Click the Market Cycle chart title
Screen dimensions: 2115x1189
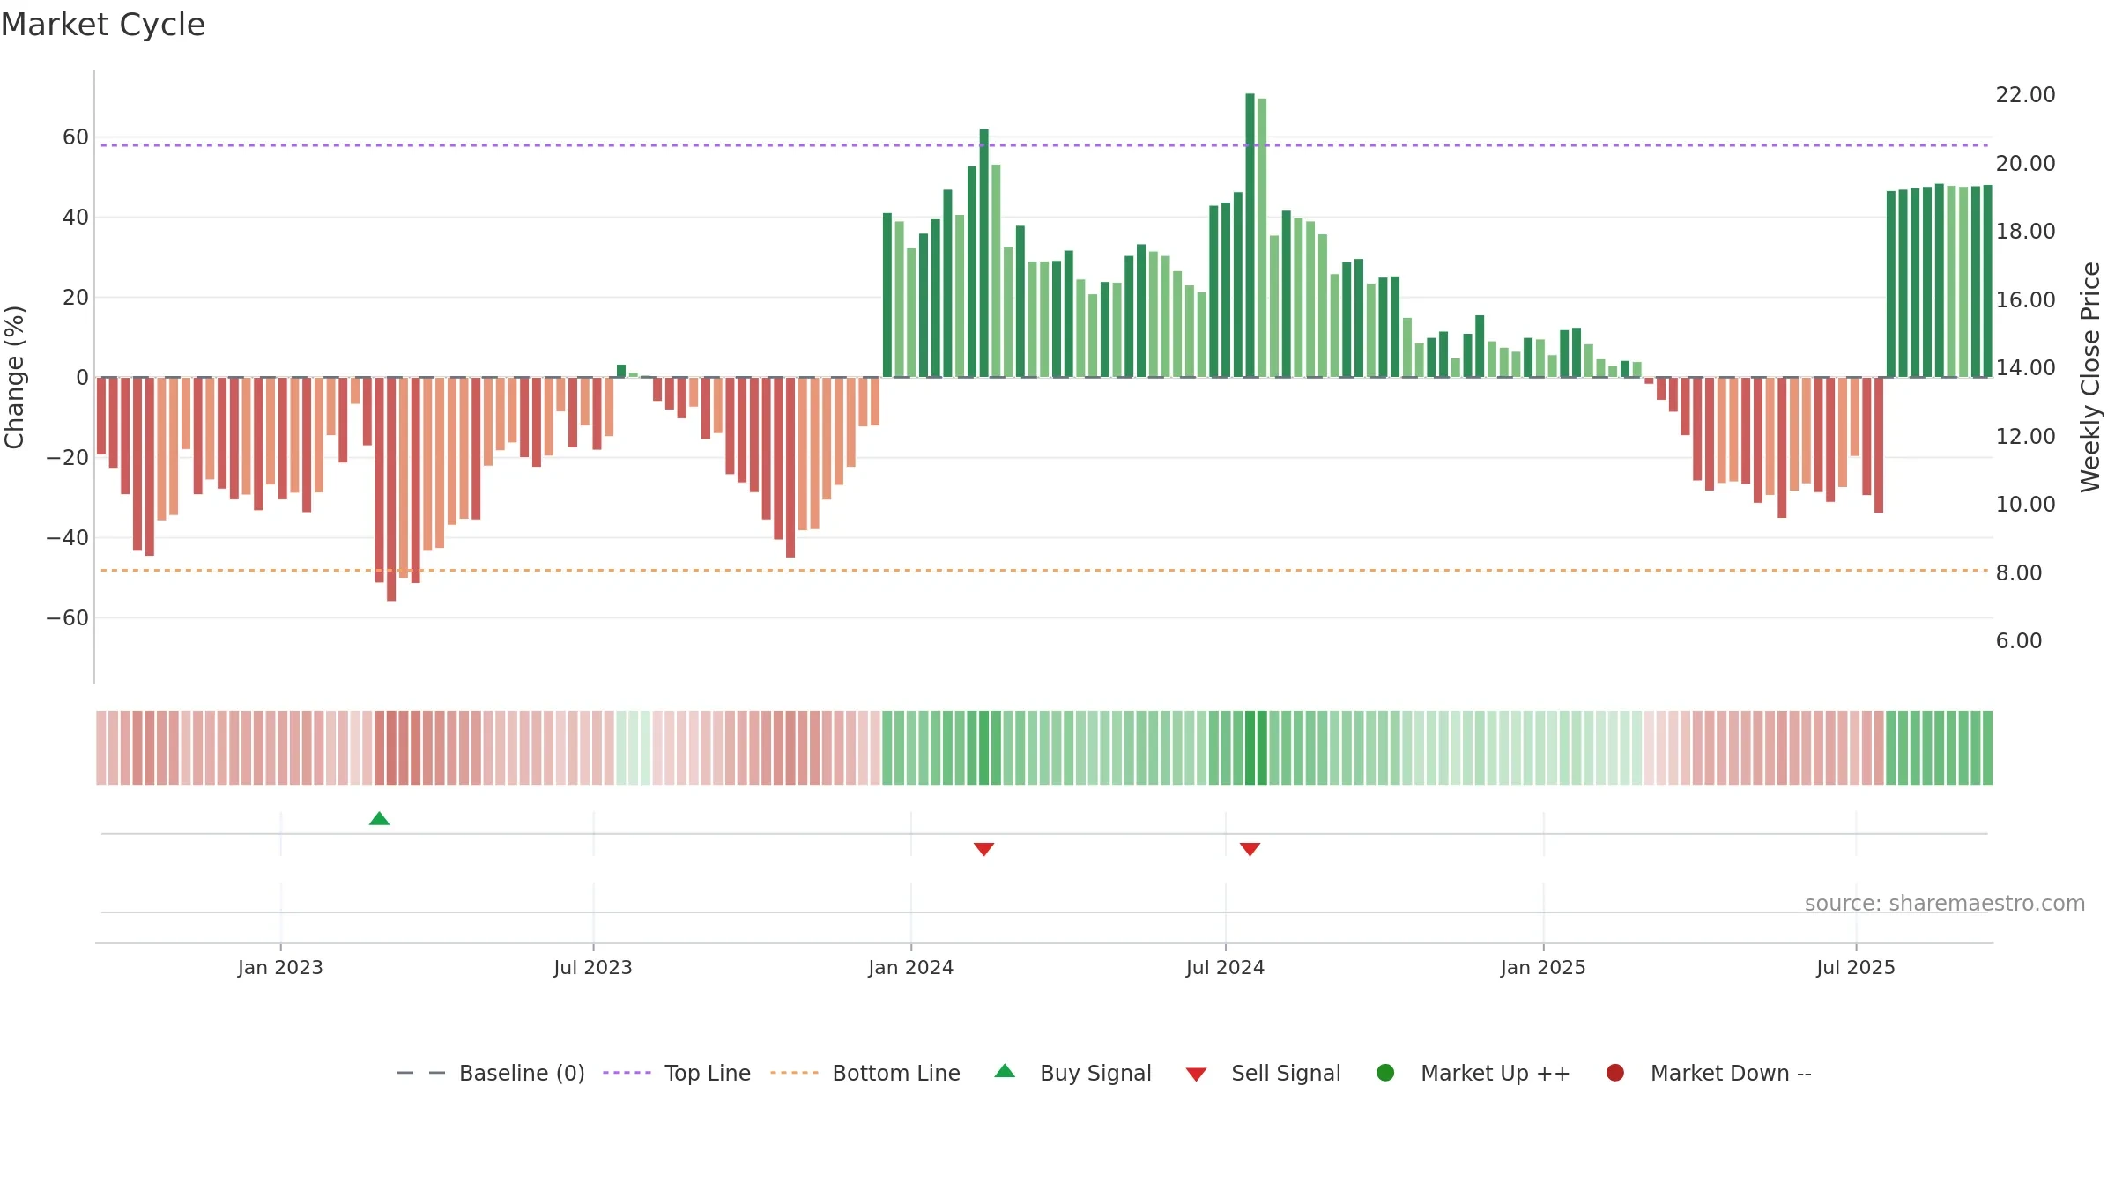[103, 25]
